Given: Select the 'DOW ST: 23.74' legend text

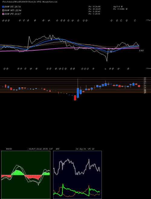Looking at the screenshot, I should 12,7.
